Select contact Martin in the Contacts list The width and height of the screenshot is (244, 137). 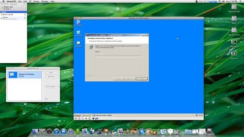click(x=13, y=15)
